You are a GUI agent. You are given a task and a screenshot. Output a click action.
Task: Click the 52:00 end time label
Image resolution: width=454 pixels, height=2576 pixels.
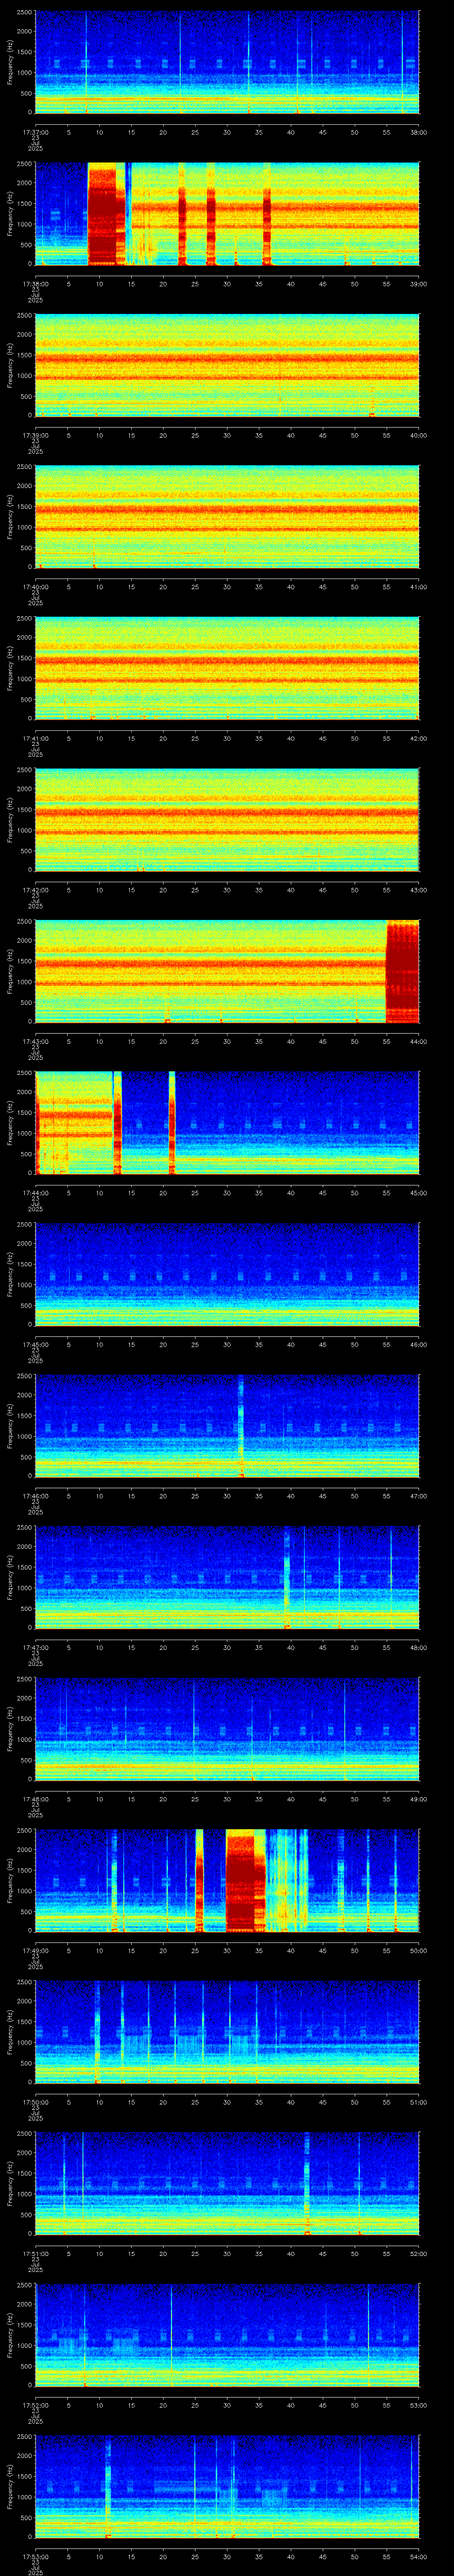click(x=418, y=2254)
